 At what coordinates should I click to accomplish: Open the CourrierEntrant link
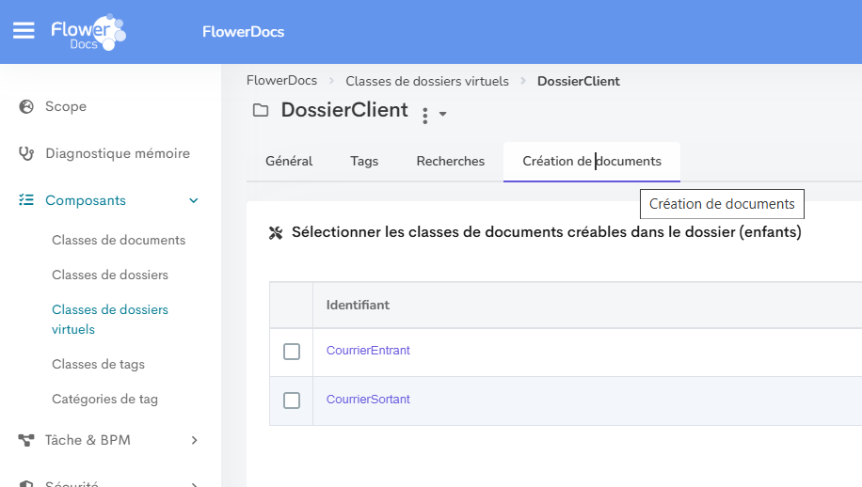(x=368, y=351)
